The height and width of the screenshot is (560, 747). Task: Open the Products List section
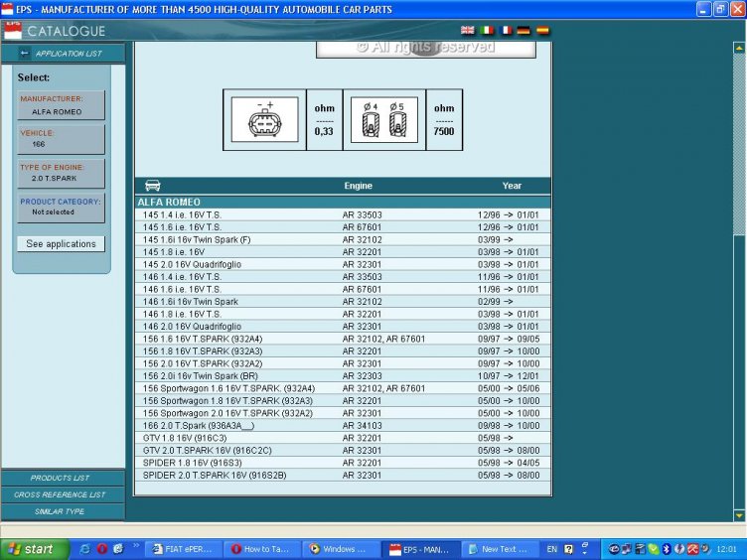61,478
